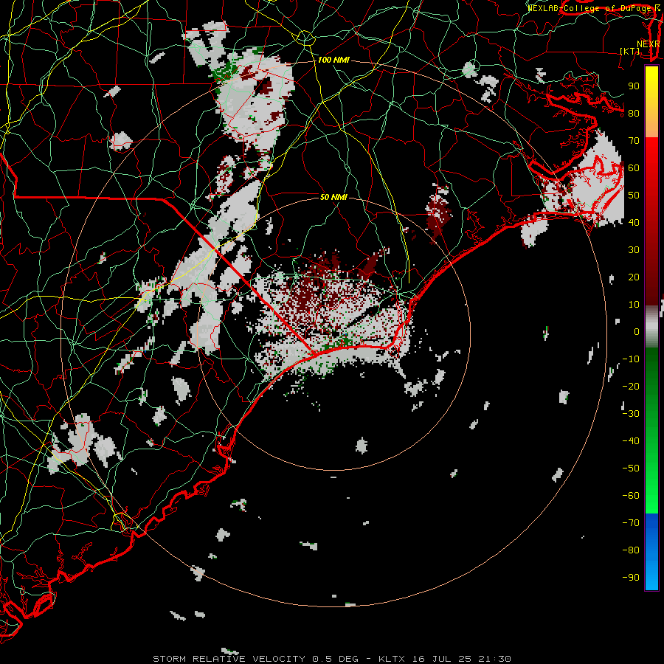Click the legend value "-20"
The width and height of the screenshot is (664, 664).
631,387
